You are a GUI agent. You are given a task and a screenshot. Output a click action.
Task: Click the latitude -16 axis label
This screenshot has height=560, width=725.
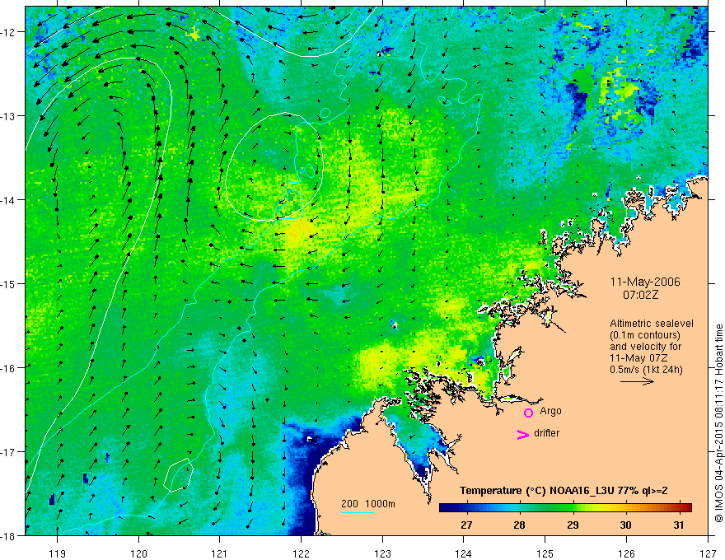pos(9,368)
